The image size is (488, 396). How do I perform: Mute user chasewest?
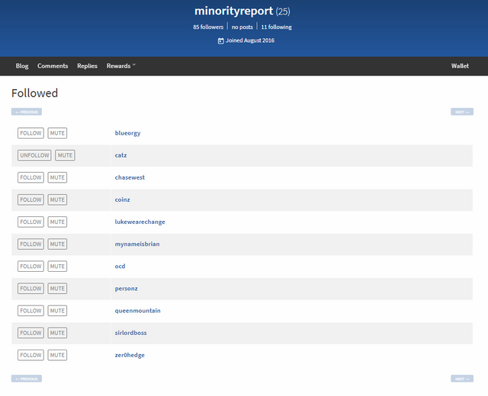pos(57,177)
